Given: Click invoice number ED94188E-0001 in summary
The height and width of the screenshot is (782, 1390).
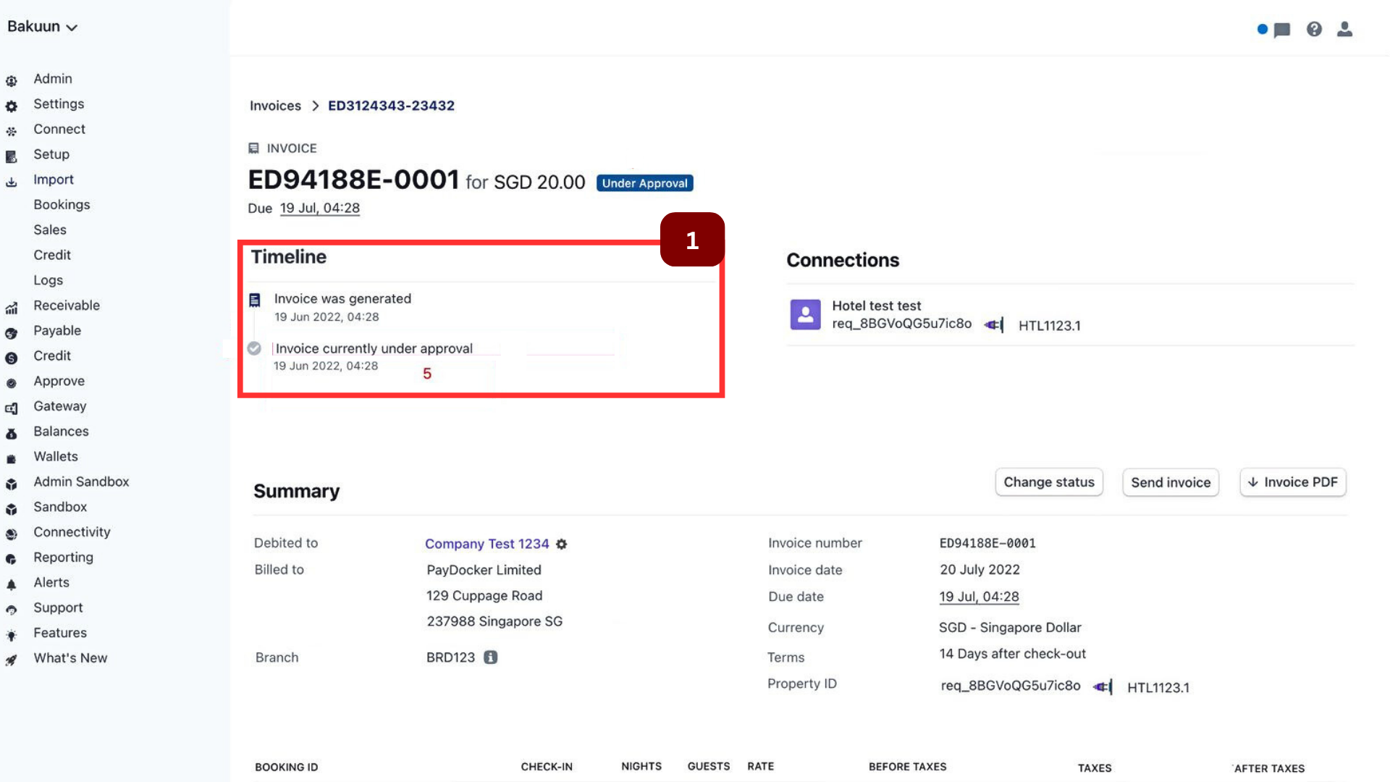Looking at the screenshot, I should coord(987,543).
